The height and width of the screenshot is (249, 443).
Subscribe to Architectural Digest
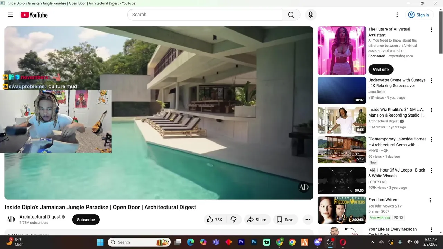pos(86,220)
